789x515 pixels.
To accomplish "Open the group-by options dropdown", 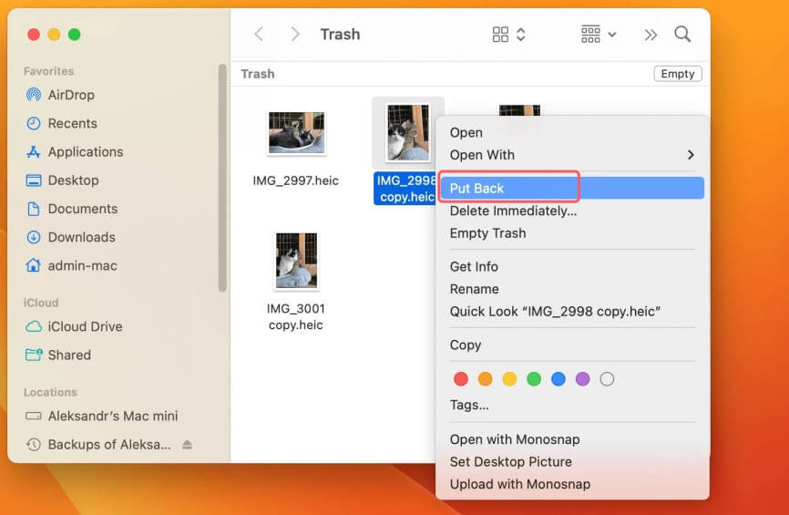I will tap(599, 35).
